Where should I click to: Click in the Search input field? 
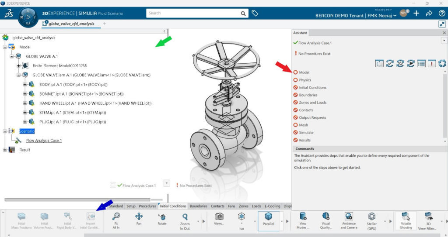[x=193, y=13]
